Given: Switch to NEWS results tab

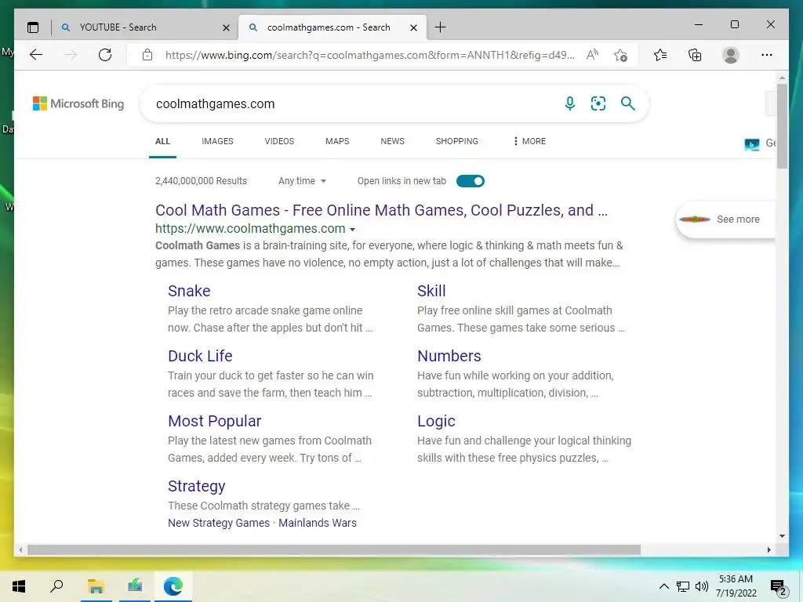Looking at the screenshot, I should [392, 141].
